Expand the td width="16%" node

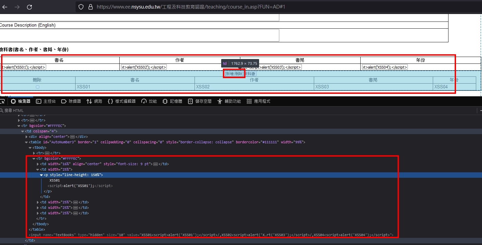click(38, 164)
